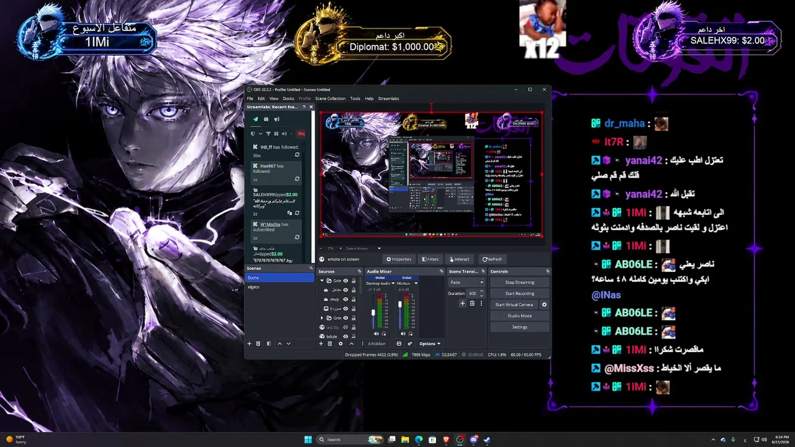Expand the collapsed second group in Sources
Viewport: 795px width, 447px height.
click(322, 318)
